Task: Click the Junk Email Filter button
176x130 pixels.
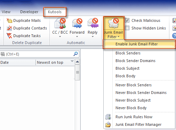Action: point(113,28)
